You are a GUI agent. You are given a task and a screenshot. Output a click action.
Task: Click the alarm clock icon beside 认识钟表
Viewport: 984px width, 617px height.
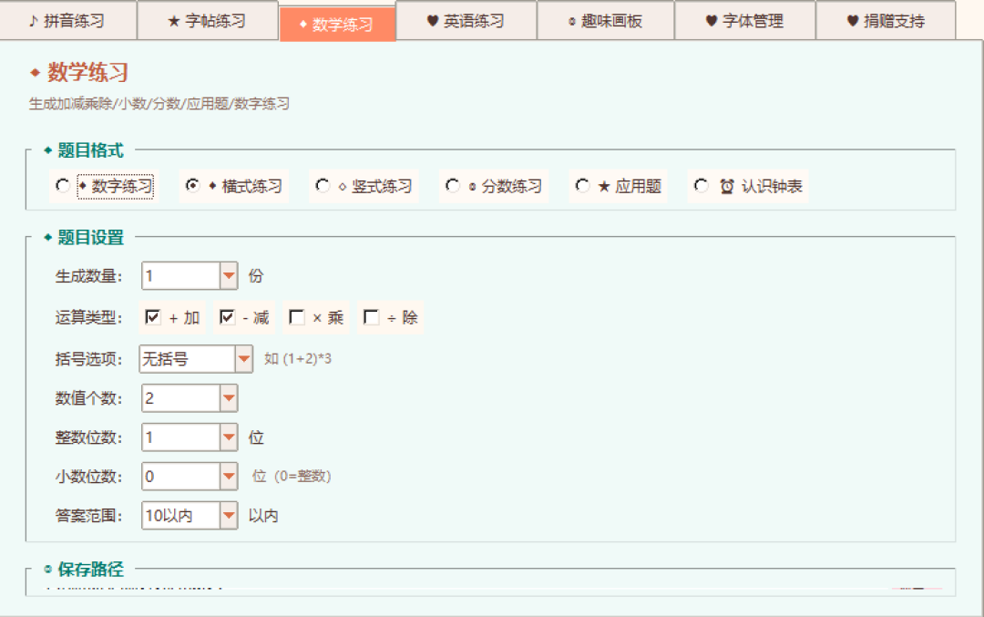pyautogui.click(x=727, y=187)
